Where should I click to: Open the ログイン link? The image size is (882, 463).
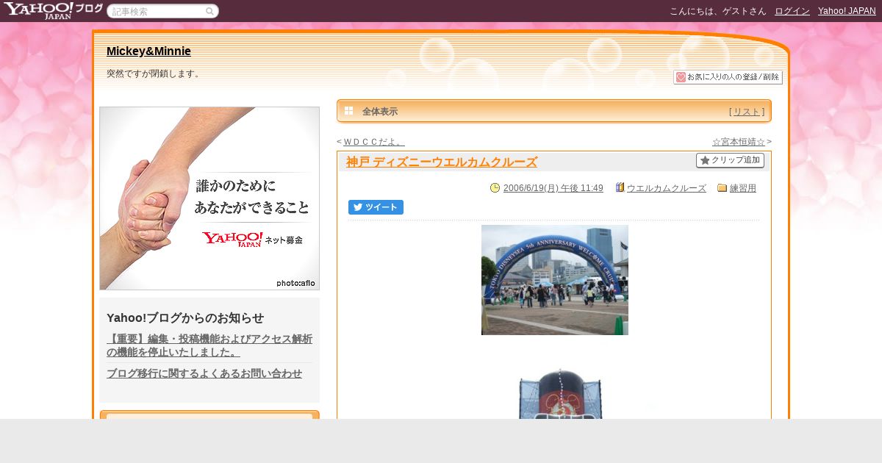pos(792,11)
